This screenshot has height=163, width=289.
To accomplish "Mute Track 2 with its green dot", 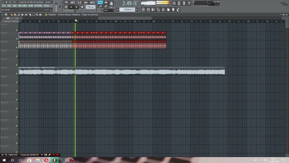I will (17, 39).
